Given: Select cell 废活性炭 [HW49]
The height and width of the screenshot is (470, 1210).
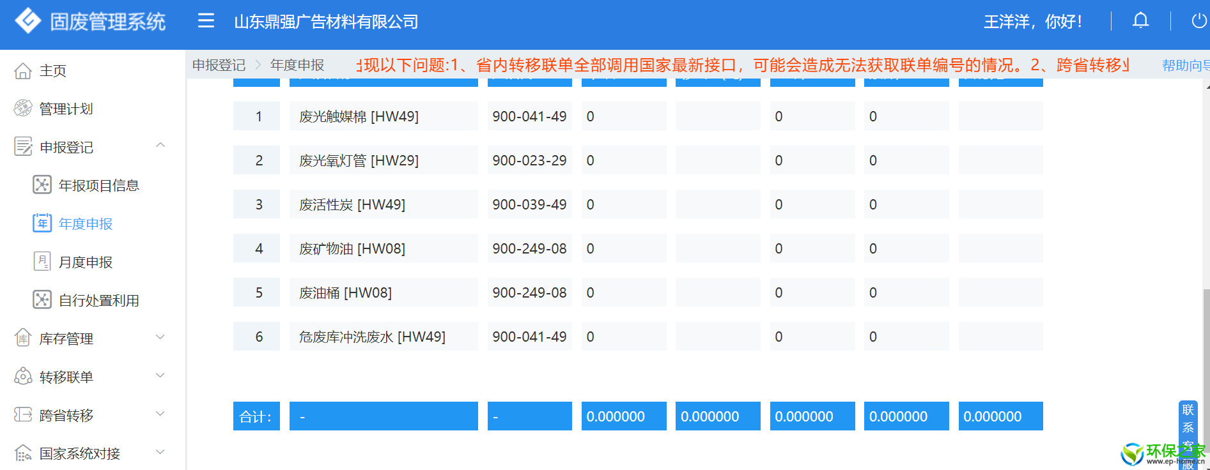Looking at the screenshot, I should [x=384, y=204].
